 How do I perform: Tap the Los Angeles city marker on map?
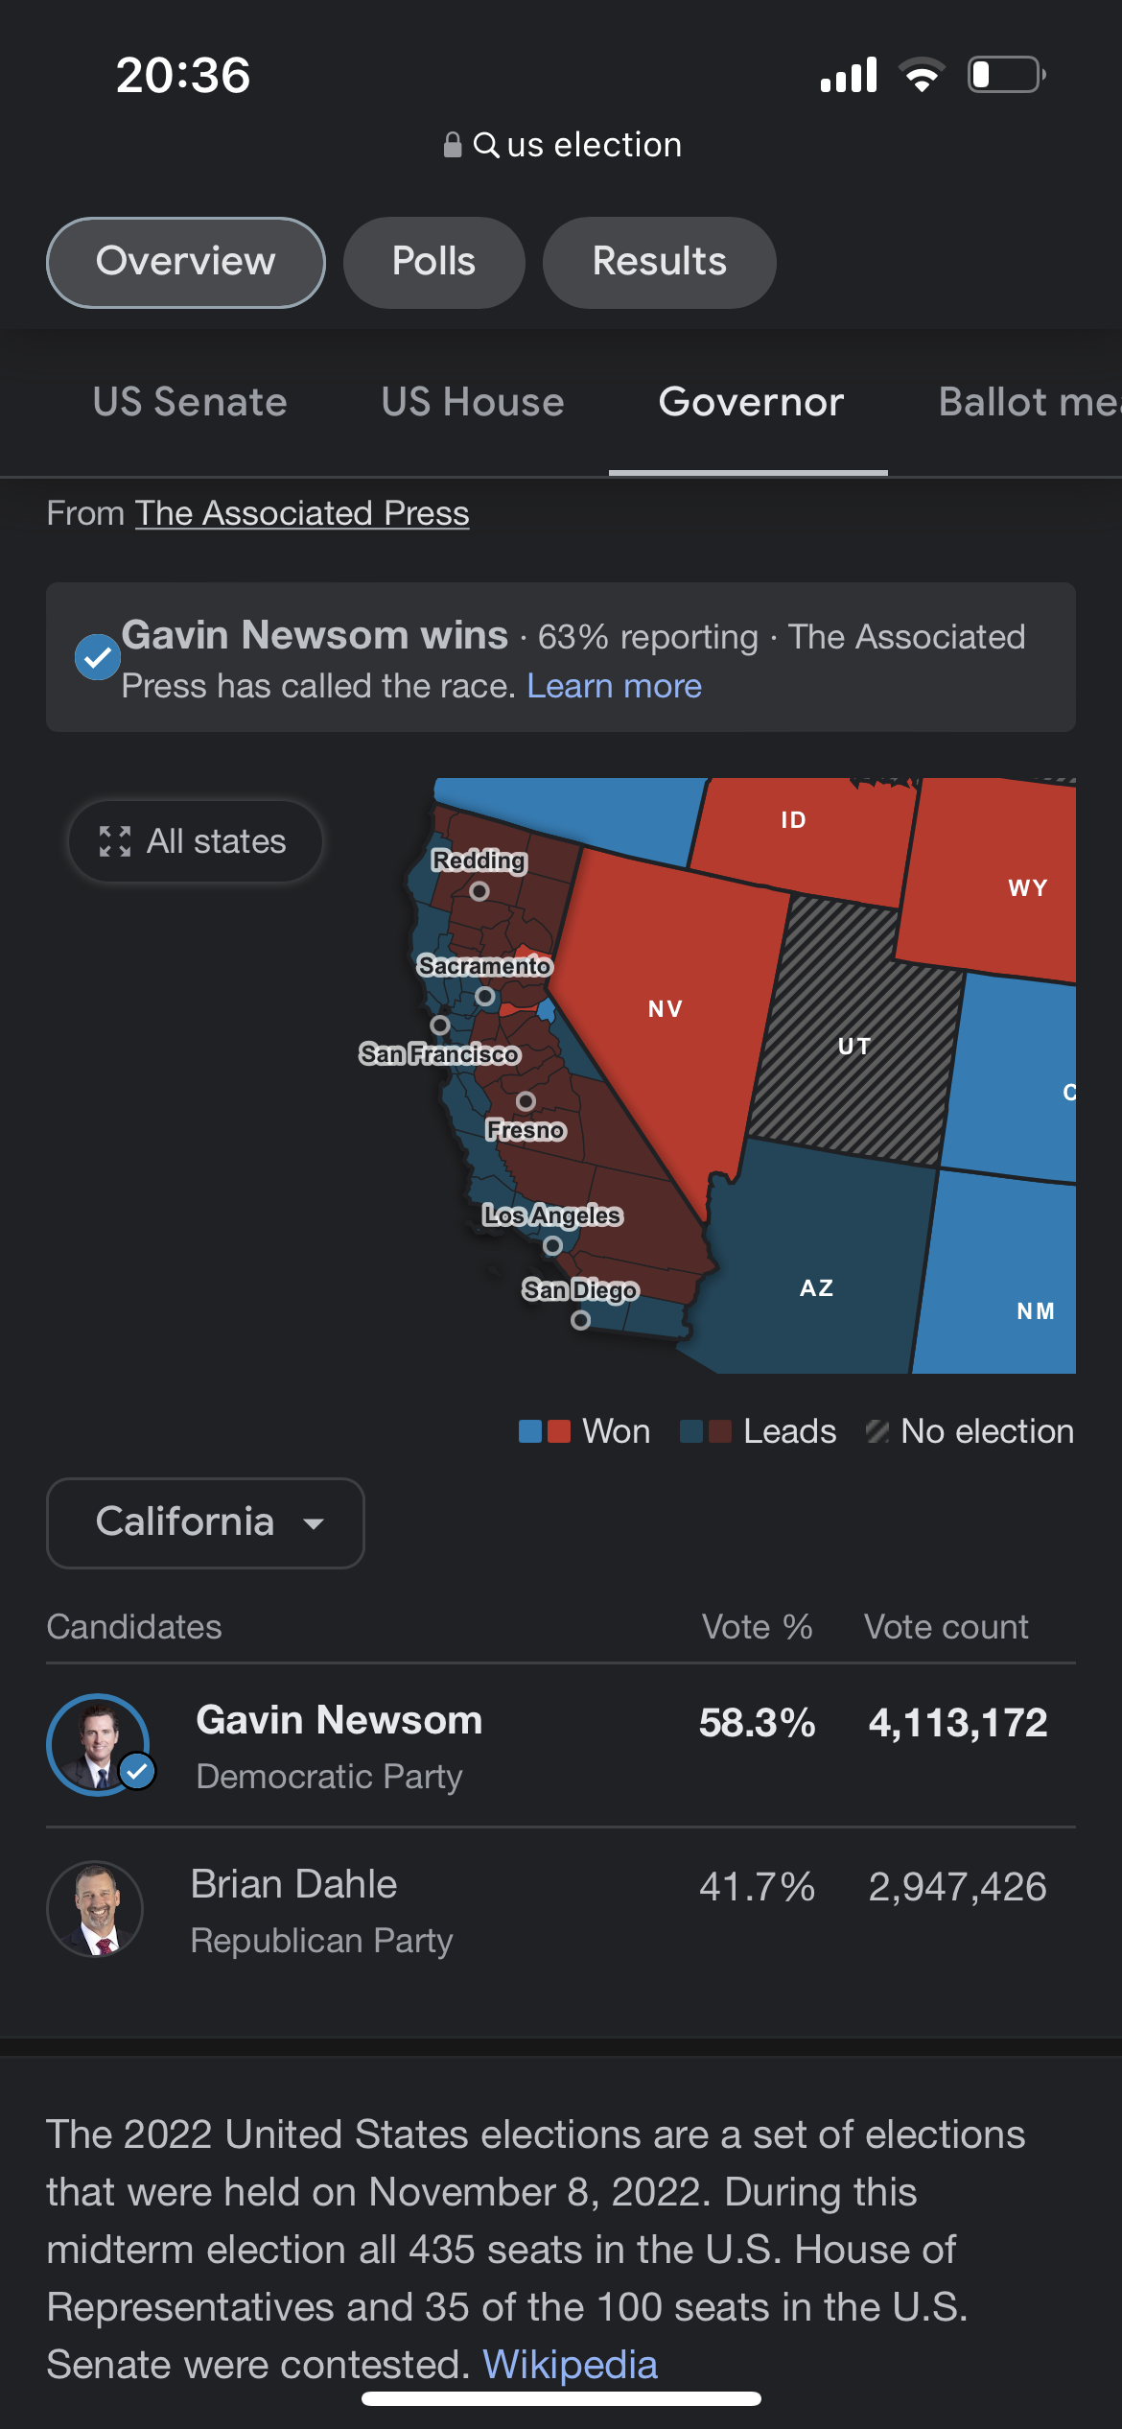point(552,1245)
